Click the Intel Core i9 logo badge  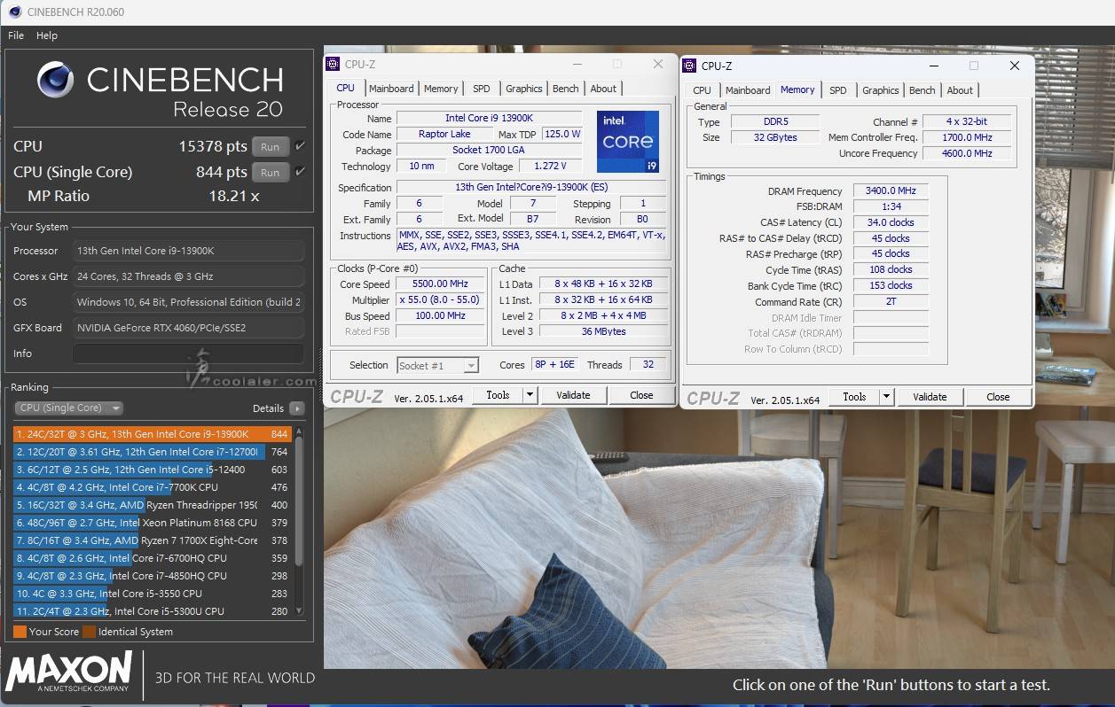[x=628, y=142]
